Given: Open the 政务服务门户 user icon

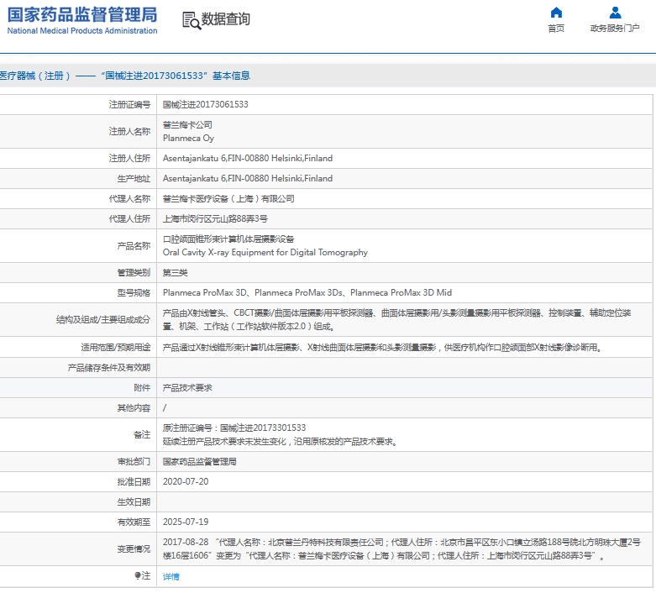Looking at the screenshot, I should point(615,13).
